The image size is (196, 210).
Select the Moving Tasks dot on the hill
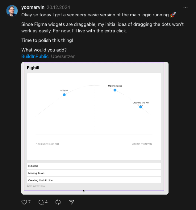pos(115,90)
